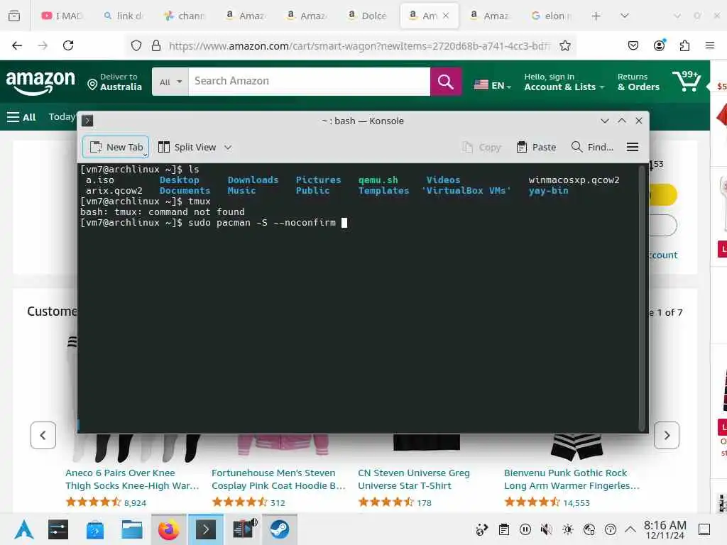This screenshot has width=727, height=545.
Task: Go to the Amazon logo home
Action: tap(40, 82)
